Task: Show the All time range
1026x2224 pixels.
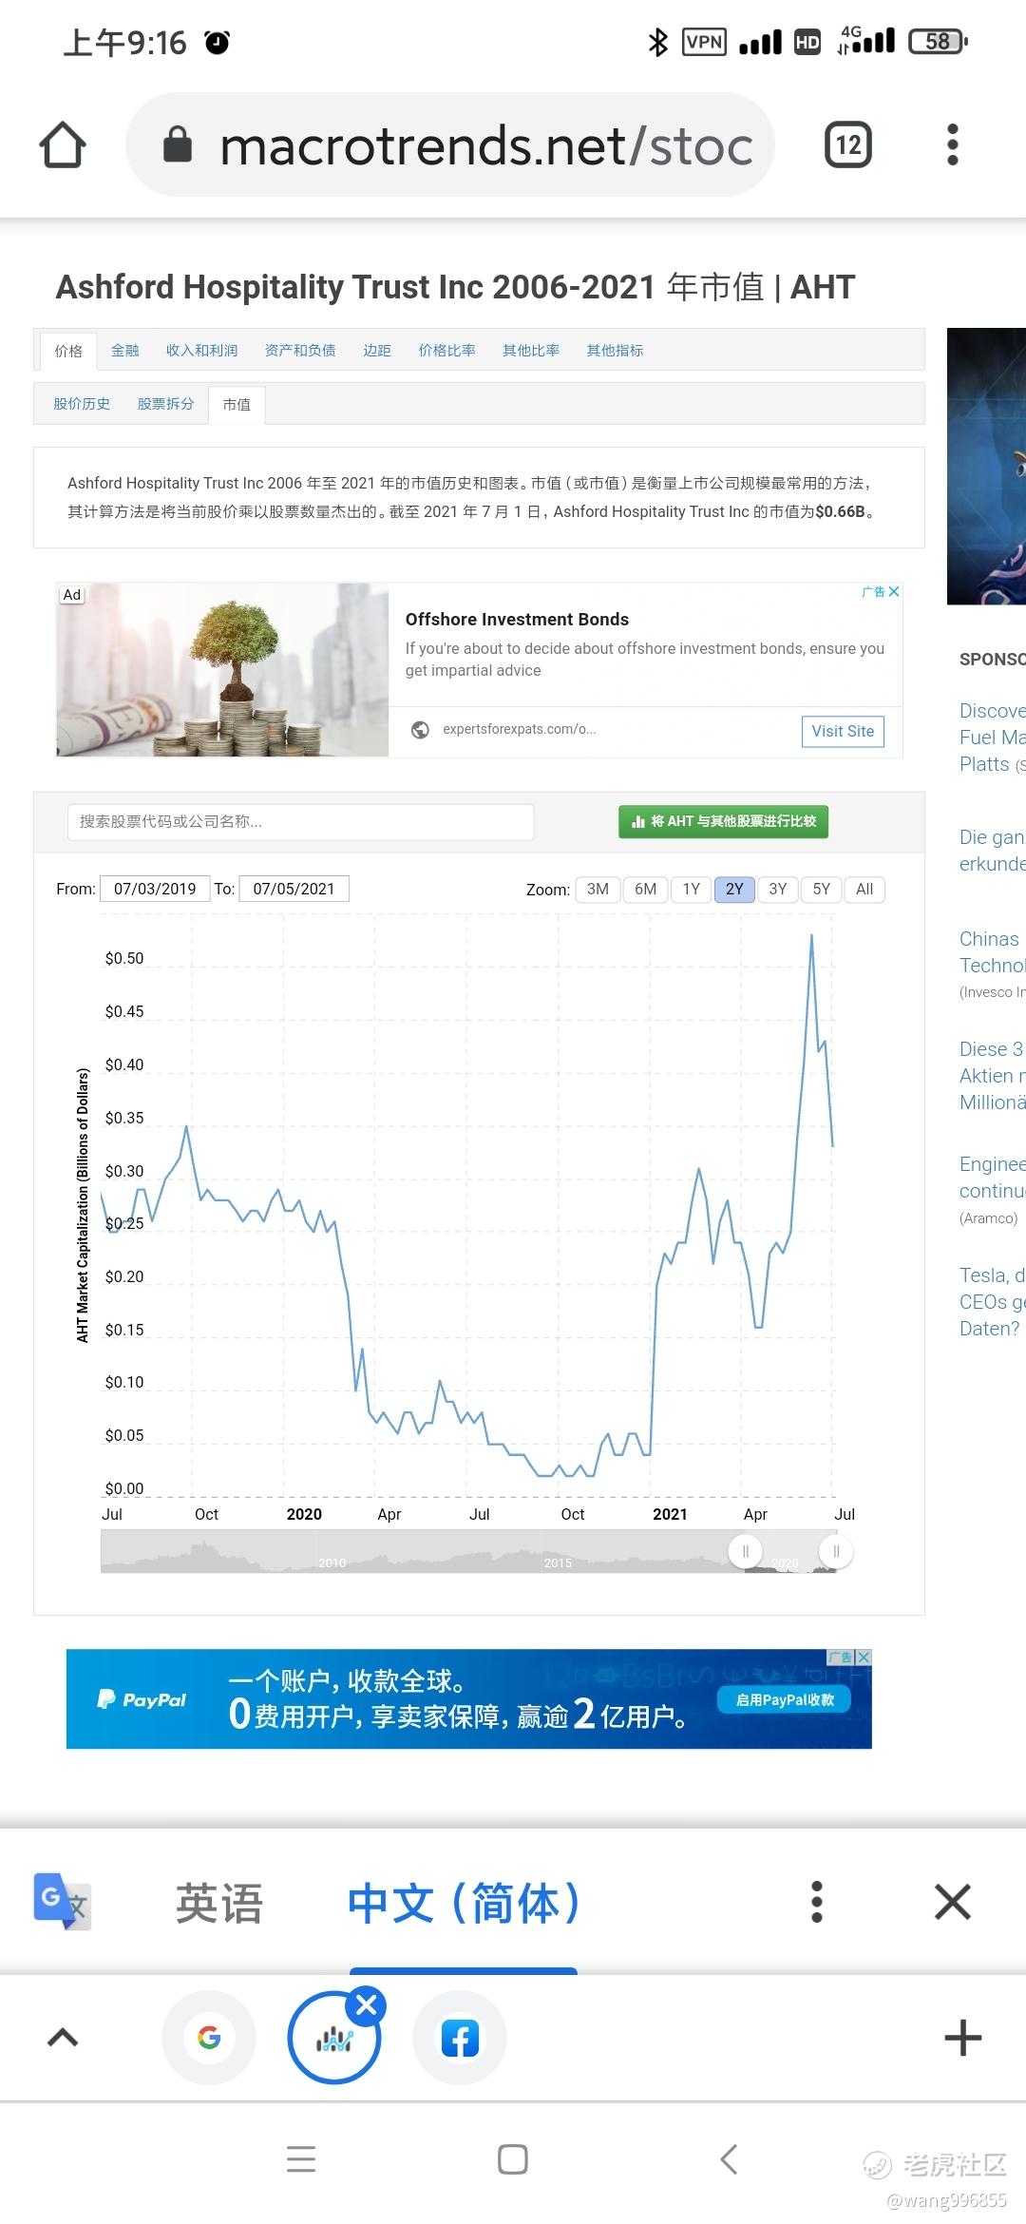Action: (x=864, y=890)
